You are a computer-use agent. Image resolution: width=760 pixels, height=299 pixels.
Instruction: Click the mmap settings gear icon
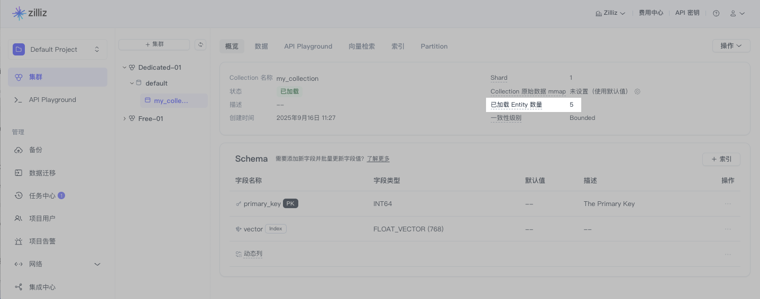click(x=637, y=91)
